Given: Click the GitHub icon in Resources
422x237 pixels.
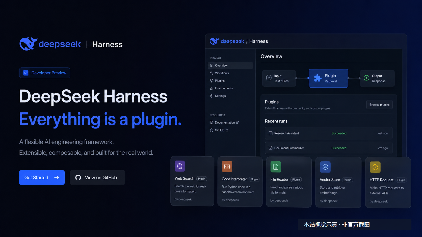Looking at the screenshot, I should tap(212, 130).
